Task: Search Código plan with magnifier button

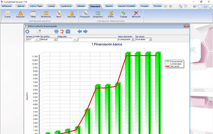Action: coord(75,40)
